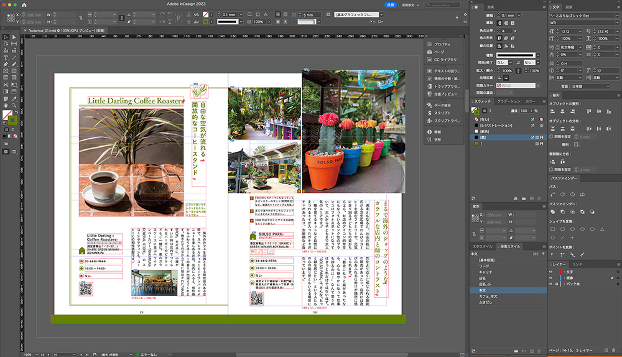Expand the 文字 layer chevron
Viewport: 622px width, 357px height.
point(564,272)
